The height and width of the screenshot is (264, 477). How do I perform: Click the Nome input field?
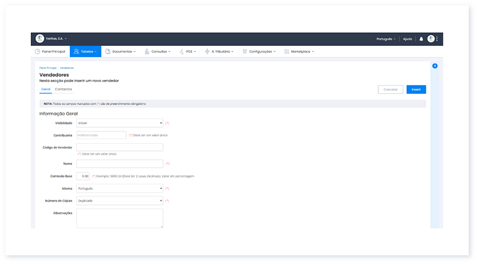click(x=119, y=164)
